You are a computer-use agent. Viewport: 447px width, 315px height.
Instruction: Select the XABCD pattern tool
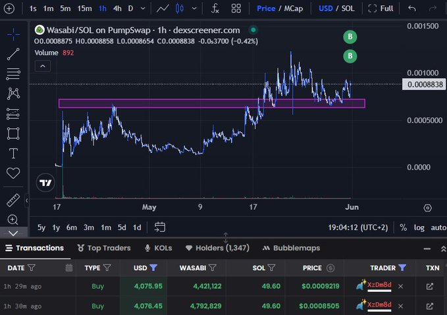tap(13, 93)
